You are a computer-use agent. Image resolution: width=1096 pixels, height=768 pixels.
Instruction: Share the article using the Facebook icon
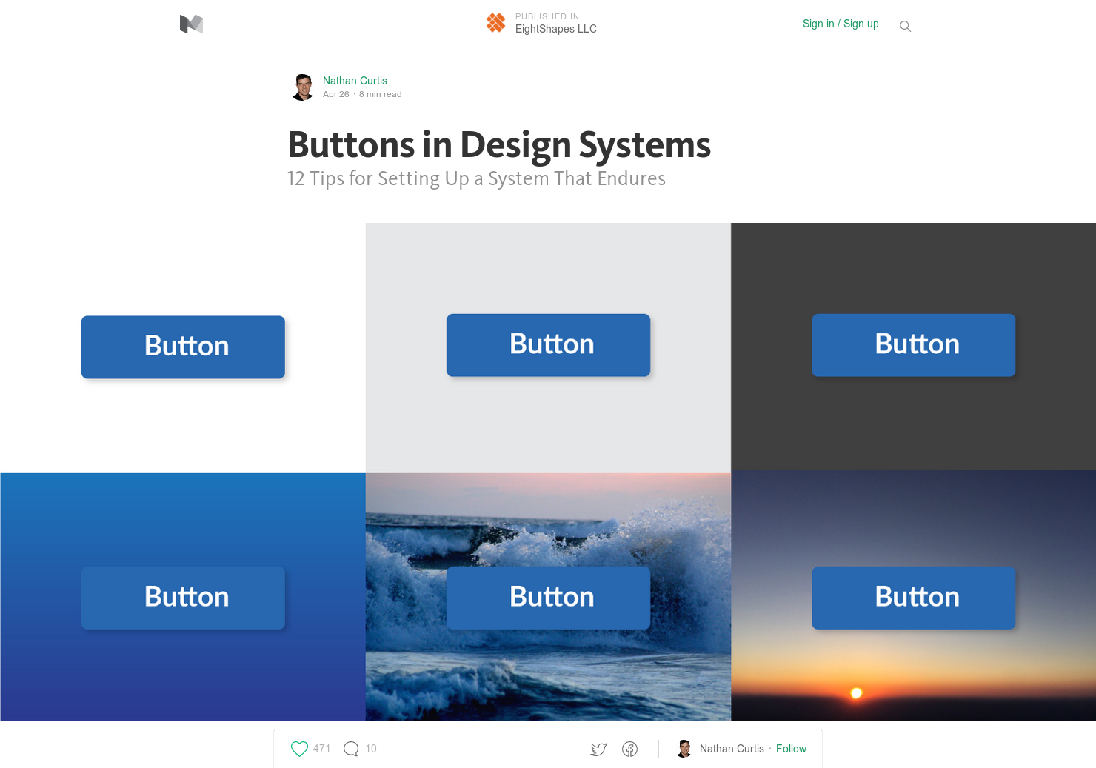(630, 749)
